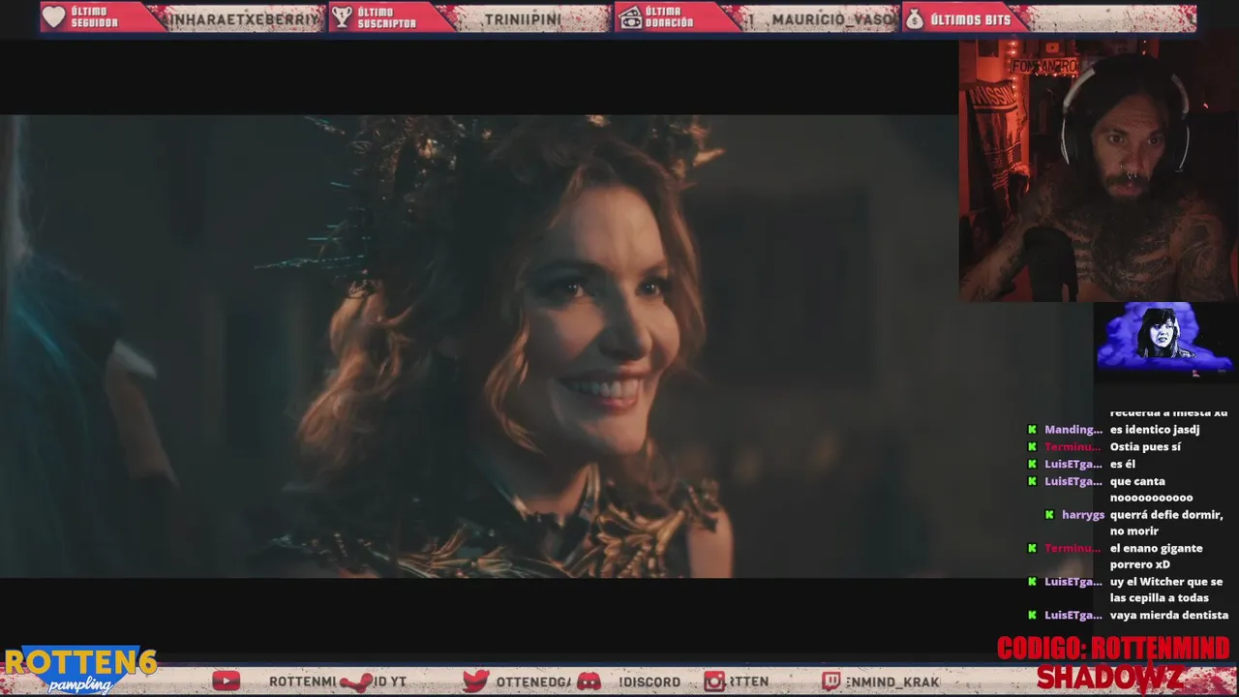
Task: Click LuisETga... username beside 'es él'
Action: (1073, 465)
